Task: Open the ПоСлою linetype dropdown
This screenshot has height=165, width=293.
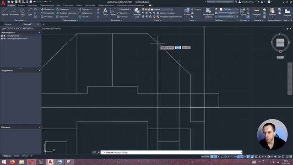Action: click(x=228, y=16)
